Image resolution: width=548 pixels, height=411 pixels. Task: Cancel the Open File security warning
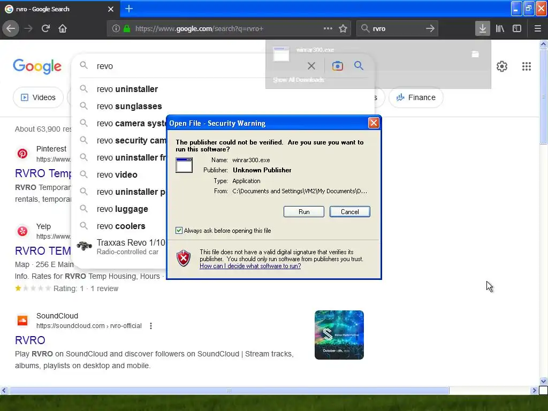pyautogui.click(x=350, y=212)
